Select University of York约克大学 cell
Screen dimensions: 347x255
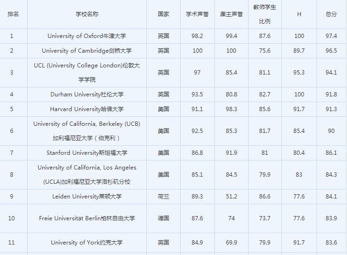[x=87, y=243]
